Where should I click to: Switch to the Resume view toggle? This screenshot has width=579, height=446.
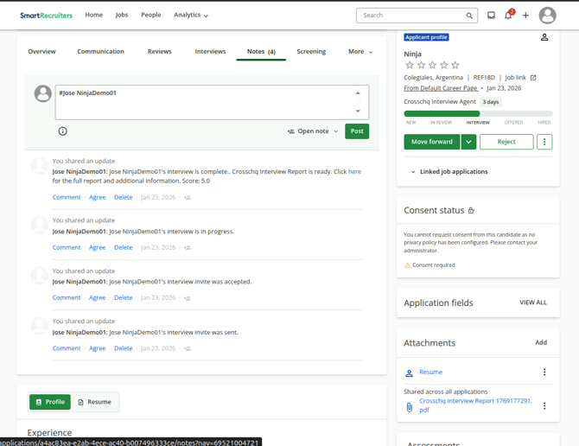[95, 402]
